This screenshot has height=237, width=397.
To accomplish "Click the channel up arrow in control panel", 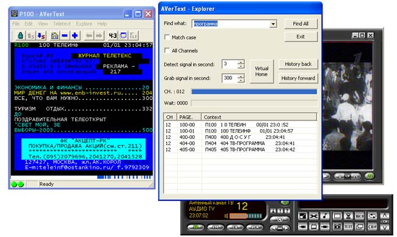I will point(385,216).
